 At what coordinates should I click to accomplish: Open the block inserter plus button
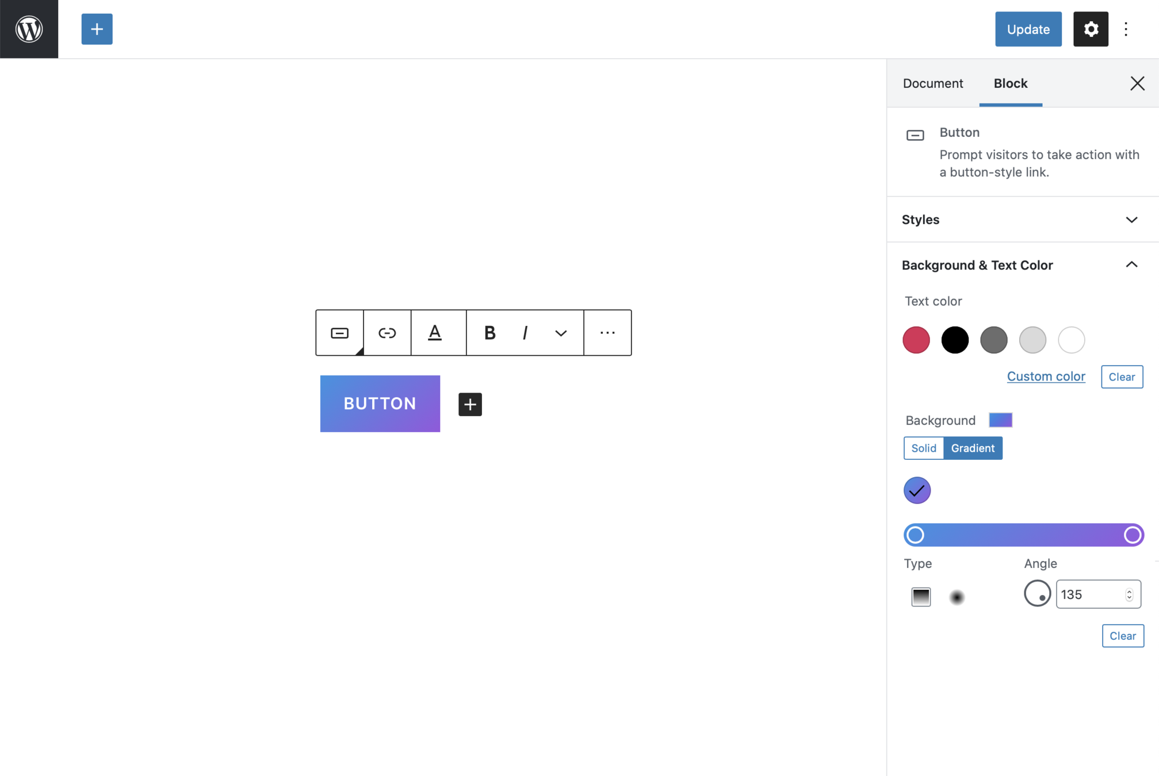coord(97,29)
